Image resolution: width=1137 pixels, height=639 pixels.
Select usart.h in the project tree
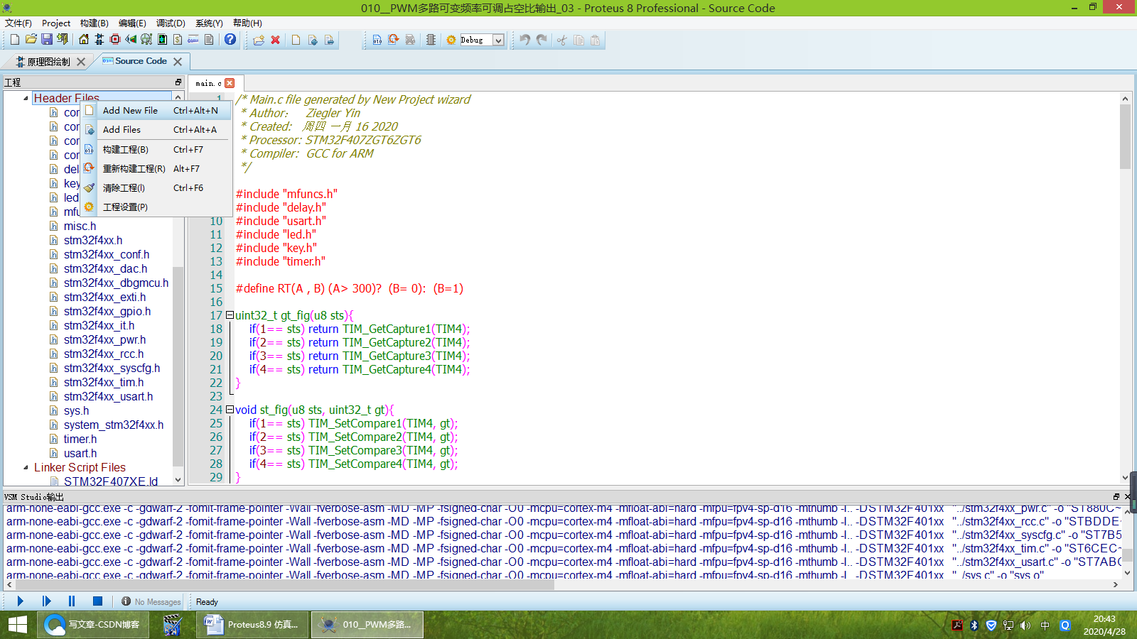(80, 453)
